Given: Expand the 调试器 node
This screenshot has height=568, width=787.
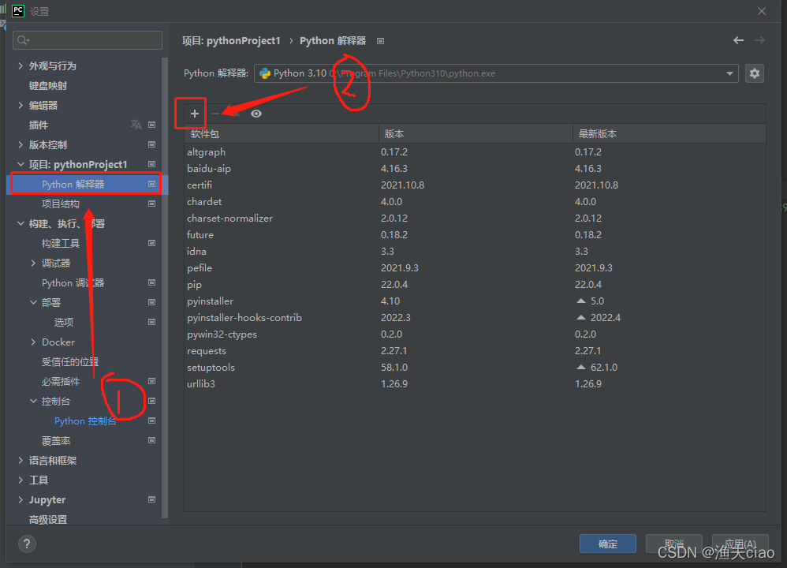Looking at the screenshot, I should click(33, 263).
